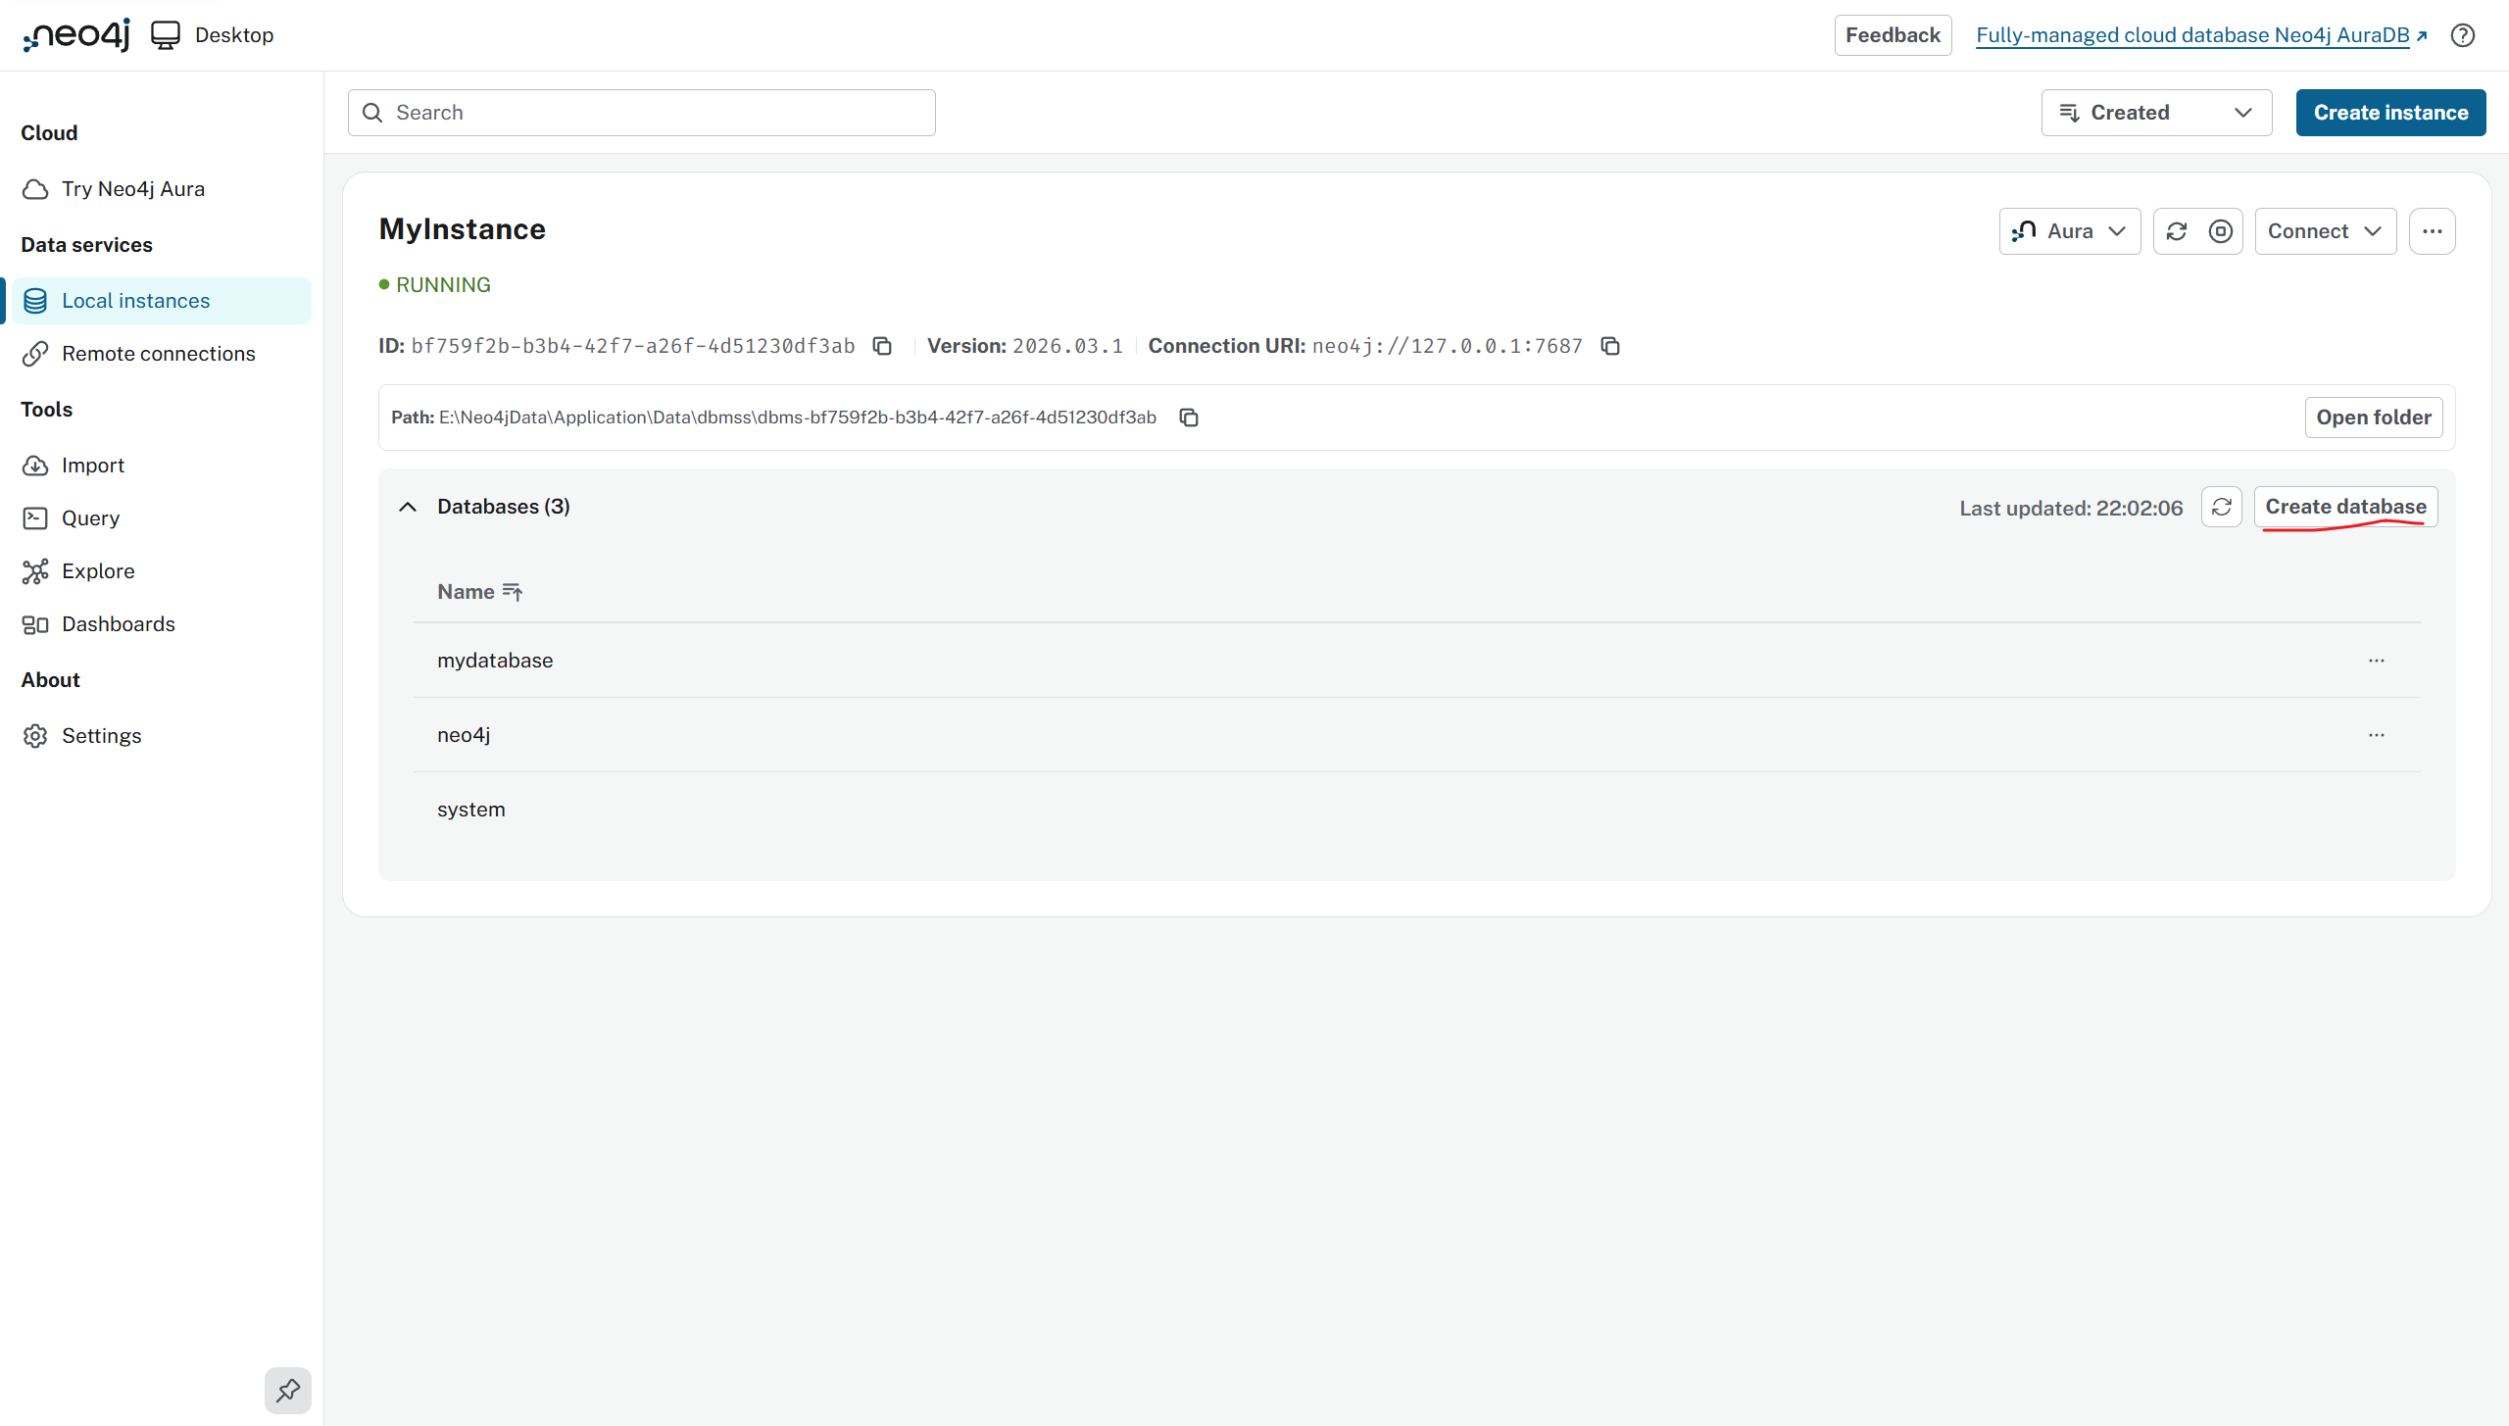Open options for mydatabase row

pyautogui.click(x=2377, y=661)
